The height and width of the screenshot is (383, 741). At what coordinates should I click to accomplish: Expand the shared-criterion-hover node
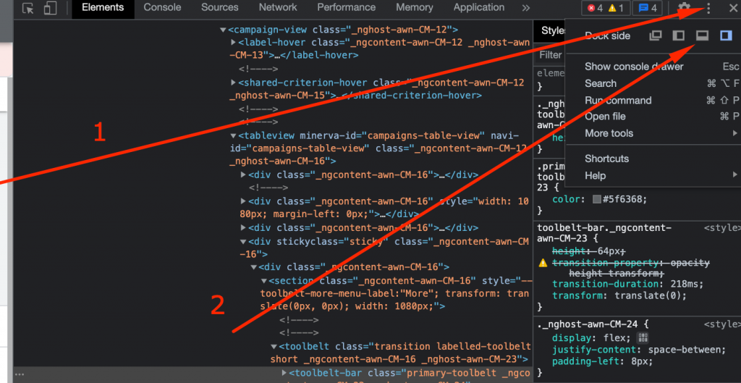point(233,83)
